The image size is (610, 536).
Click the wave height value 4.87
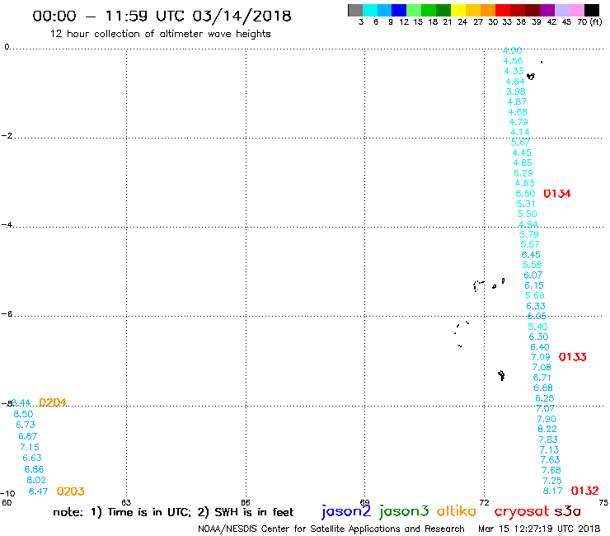[517, 101]
